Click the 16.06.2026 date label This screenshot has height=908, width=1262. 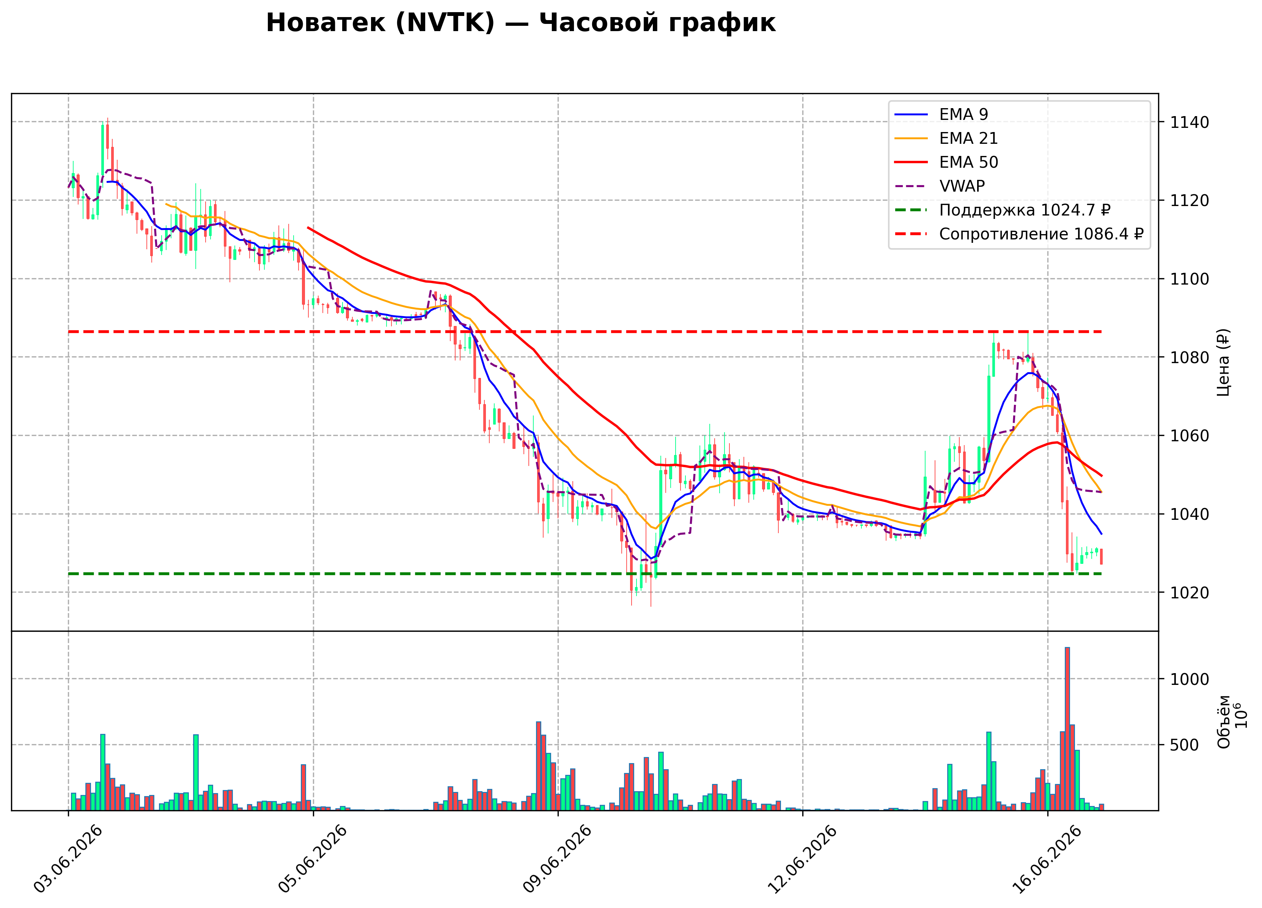1047,859
